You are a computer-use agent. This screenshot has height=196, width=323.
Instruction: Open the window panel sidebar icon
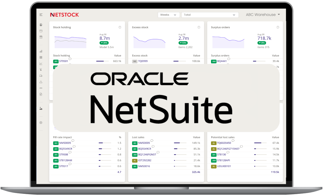pos(41,31)
